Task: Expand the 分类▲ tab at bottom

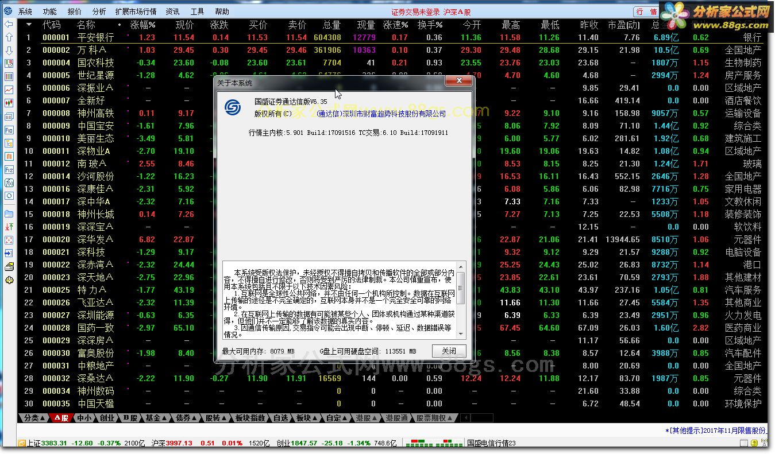Action: (x=33, y=418)
